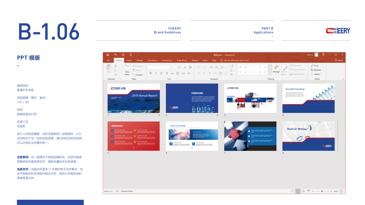Open the Layout dropdown

point(138,66)
